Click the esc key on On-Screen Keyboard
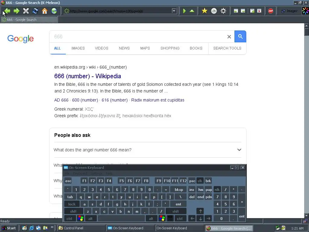 [68, 181]
